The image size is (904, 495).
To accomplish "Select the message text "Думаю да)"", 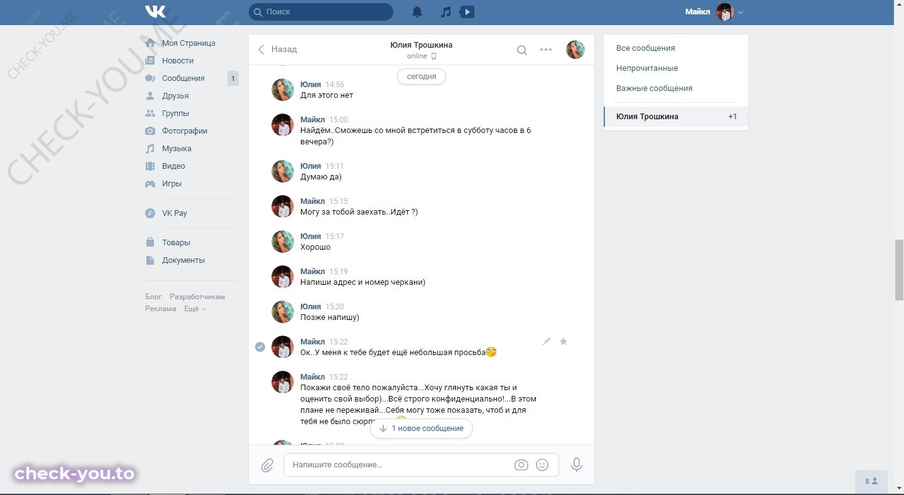I will pyautogui.click(x=321, y=177).
